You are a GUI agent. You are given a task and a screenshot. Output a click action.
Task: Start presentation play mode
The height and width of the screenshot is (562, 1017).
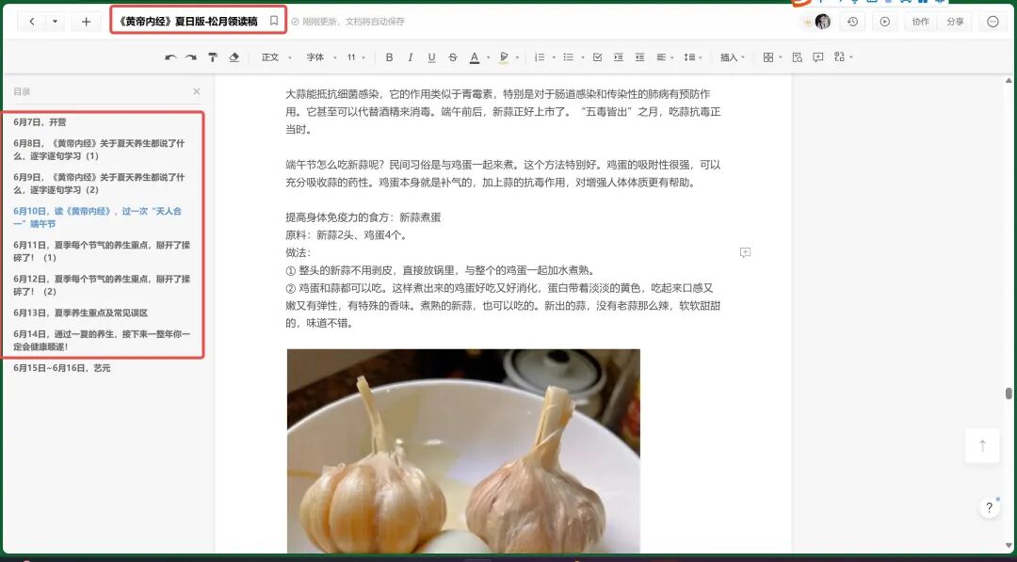[884, 22]
